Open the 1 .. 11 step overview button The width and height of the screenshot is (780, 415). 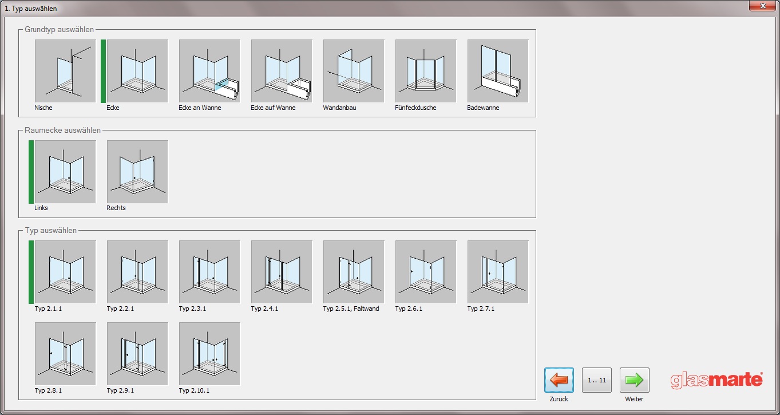coord(597,380)
